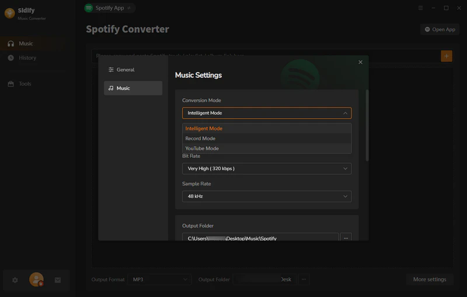Open the mail envelope icon
The height and width of the screenshot is (297, 467).
pos(58,280)
